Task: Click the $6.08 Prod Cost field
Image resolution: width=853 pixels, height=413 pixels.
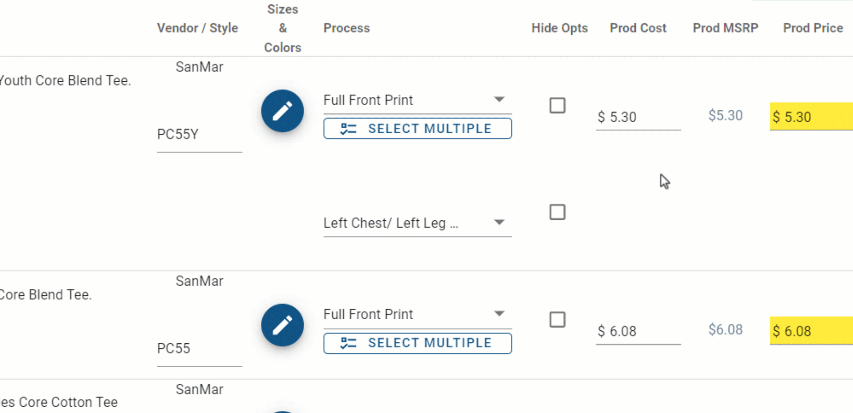Action: (638, 331)
